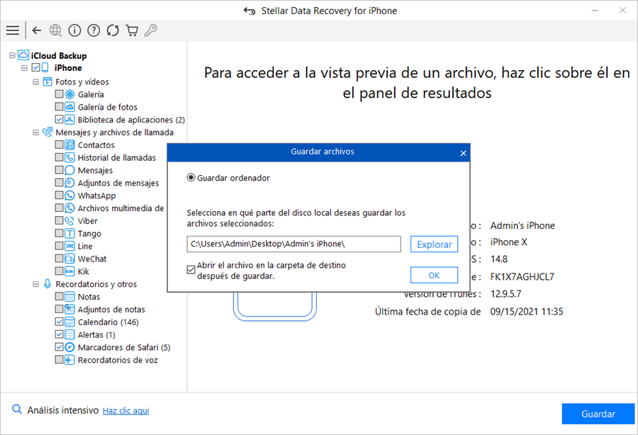Select the Fotos y vídeos tree label
638x435 pixels.
tap(82, 81)
